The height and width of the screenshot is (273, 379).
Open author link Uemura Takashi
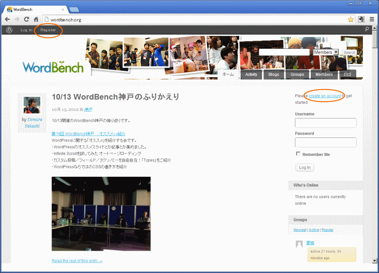(x=33, y=123)
